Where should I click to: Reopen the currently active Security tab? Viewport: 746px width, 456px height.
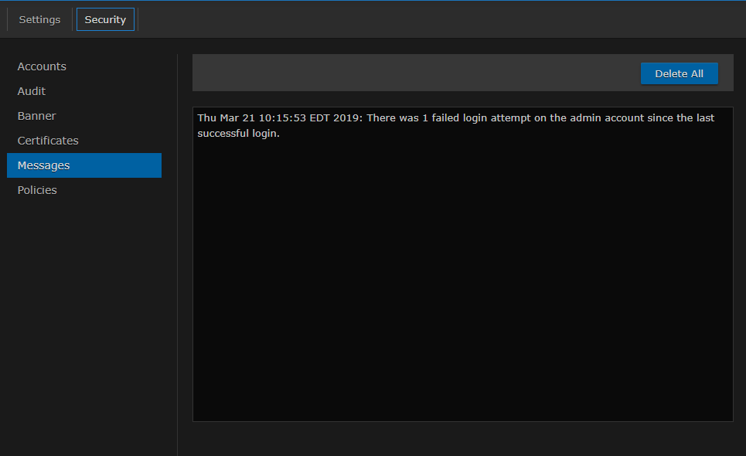105,19
